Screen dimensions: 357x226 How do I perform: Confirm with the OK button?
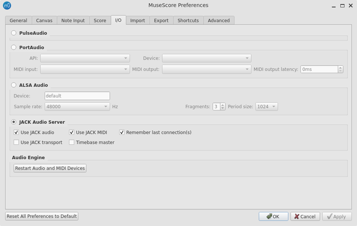coord(274,216)
